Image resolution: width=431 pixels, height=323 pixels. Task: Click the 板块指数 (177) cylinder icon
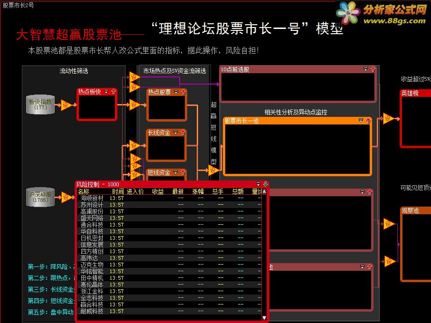[40, 104]
